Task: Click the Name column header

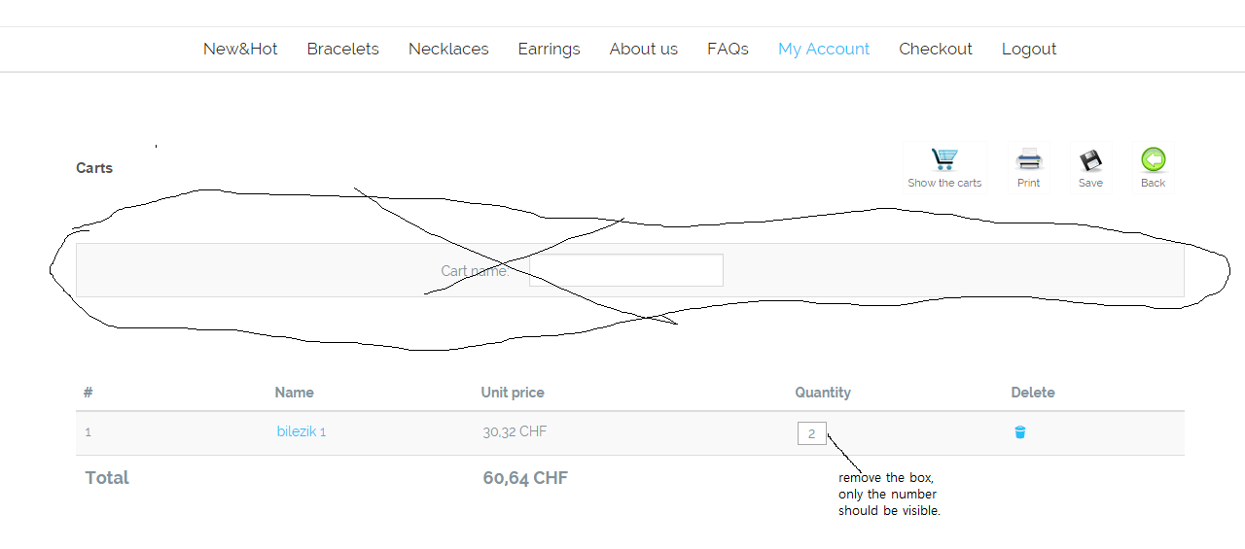Action: tap(294, 393)
